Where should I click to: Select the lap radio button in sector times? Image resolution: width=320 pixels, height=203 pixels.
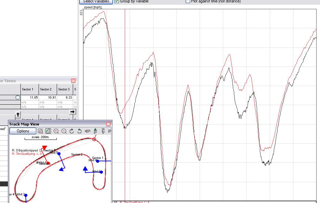coord(17,98)
